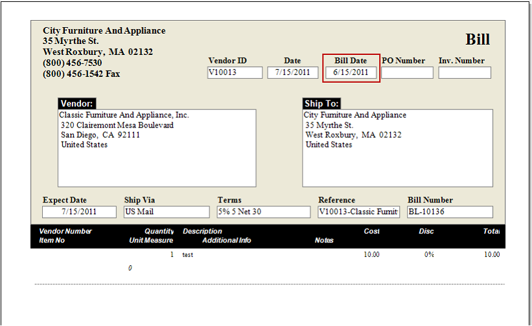Click the Vendor ID field V10013
532x326 pixels.
pos(235,72)
